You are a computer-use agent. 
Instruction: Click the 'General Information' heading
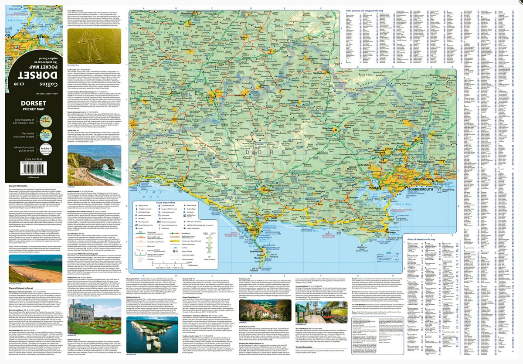click(18, 186)
